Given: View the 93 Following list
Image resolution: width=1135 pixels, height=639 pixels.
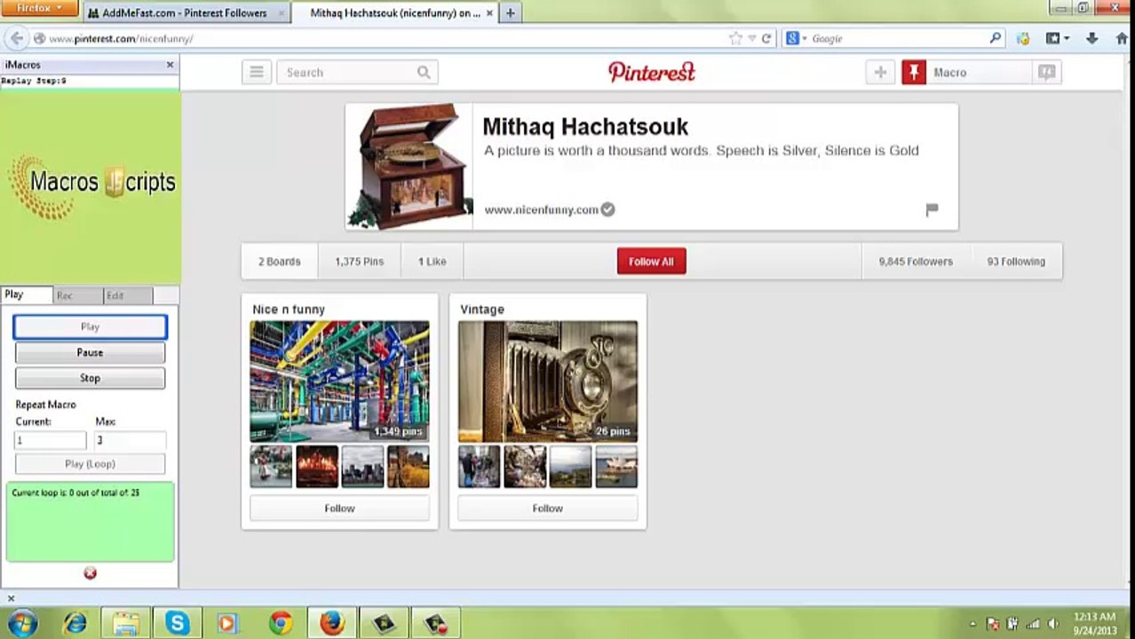Looking at the screenshot, I should [x=1016, y=262].
